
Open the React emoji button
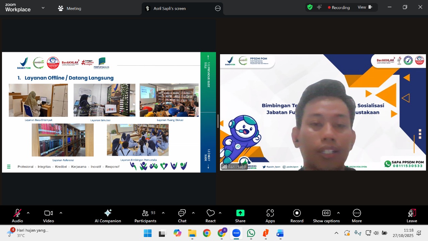click(210, 216)
